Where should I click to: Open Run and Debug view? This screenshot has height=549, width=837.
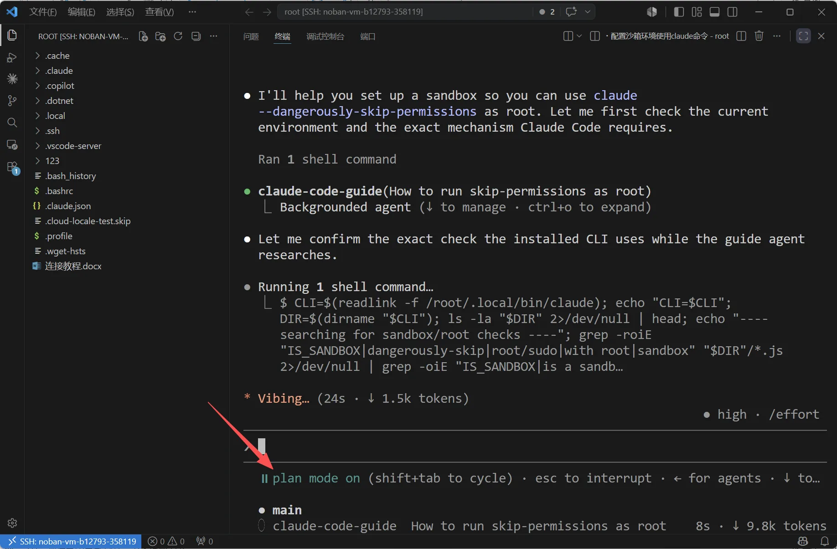12,57
